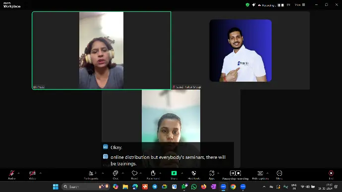
Task: Click the Raise hand icon
Action: tap(153, 175)
